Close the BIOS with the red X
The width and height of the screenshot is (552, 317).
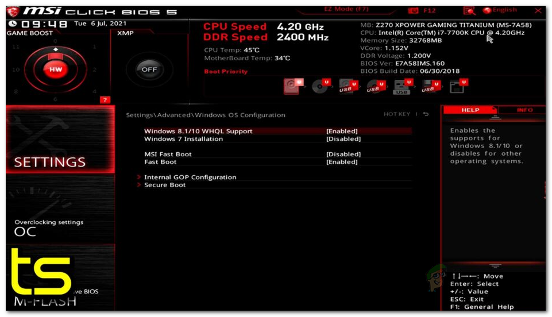[x=538, y=10]
